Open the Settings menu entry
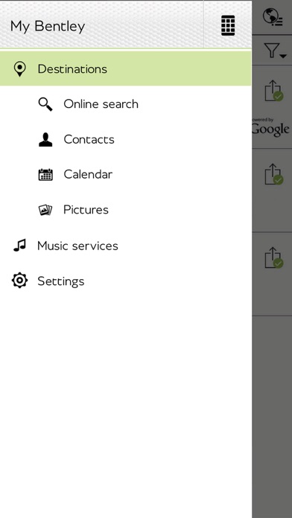Viewport: 292px width, 518px height. point(61,281)
